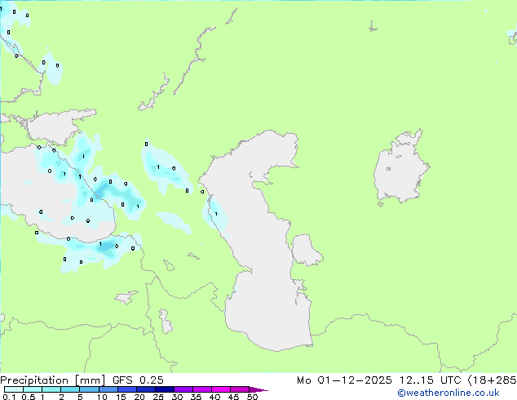This screenshot has width=517, height=400.
Task: Click the legend value label '0.1'
Action: (9, 397)
